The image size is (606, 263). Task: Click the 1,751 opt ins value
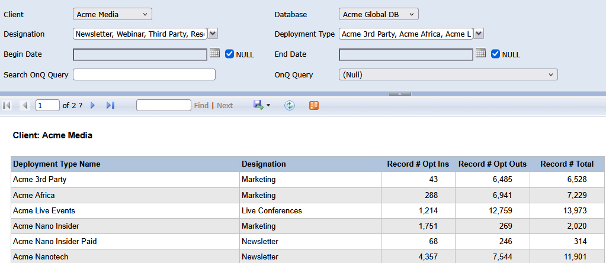click(428, 226)
